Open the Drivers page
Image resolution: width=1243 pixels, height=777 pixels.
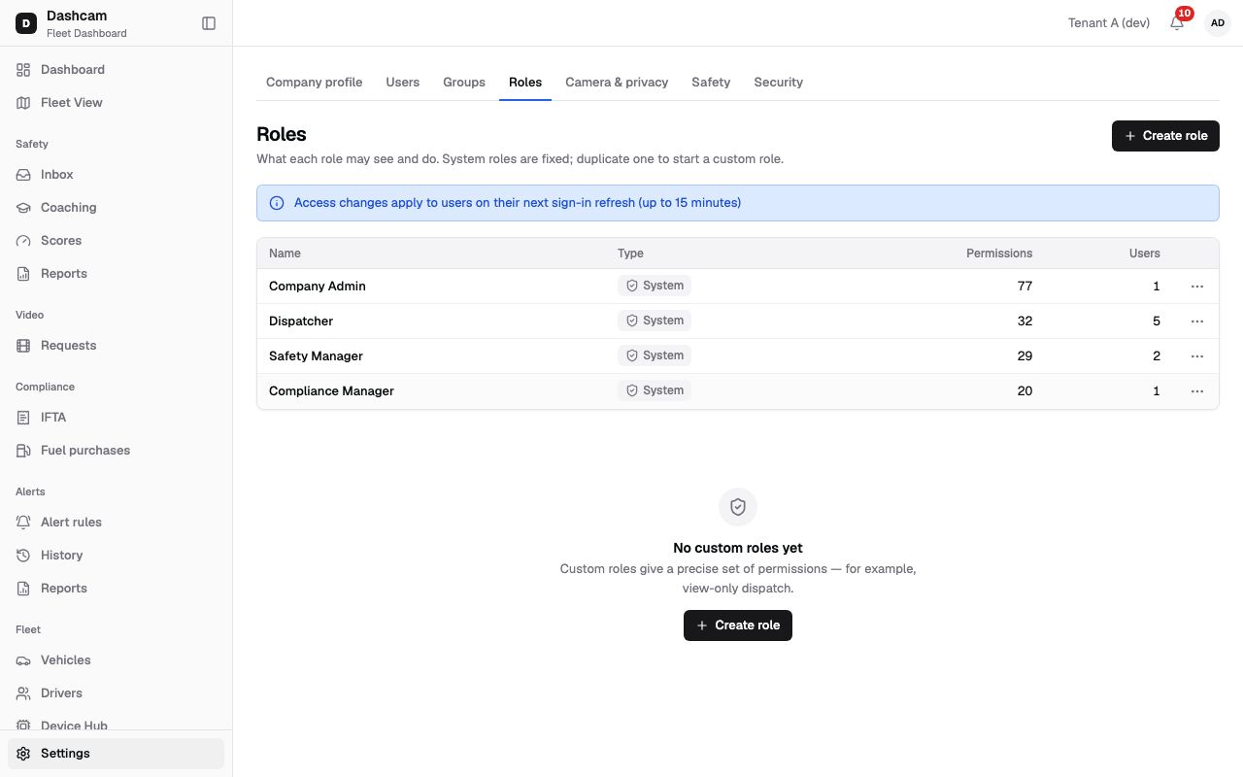tap(116, 693)
